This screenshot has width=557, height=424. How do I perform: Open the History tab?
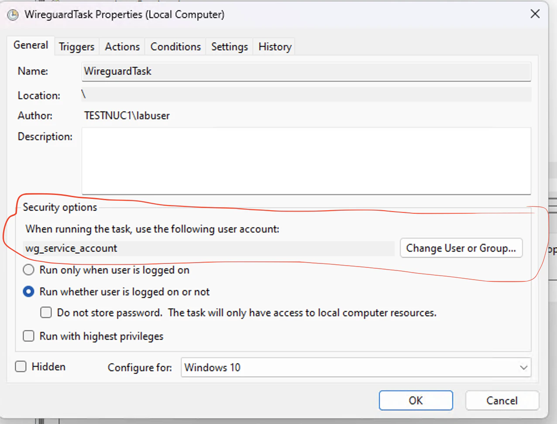pos(274,47)
